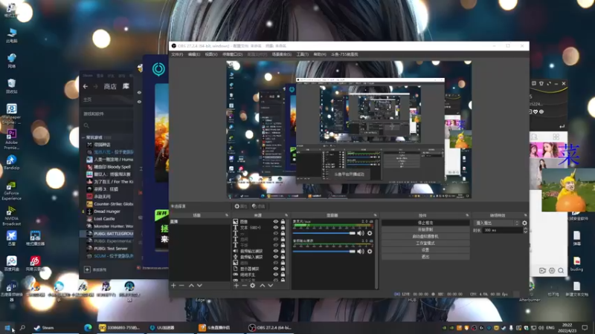Pop out the Scenes dock panel
Screen dimensions: 595x334
pyautogui.click(x=227, y=215)
